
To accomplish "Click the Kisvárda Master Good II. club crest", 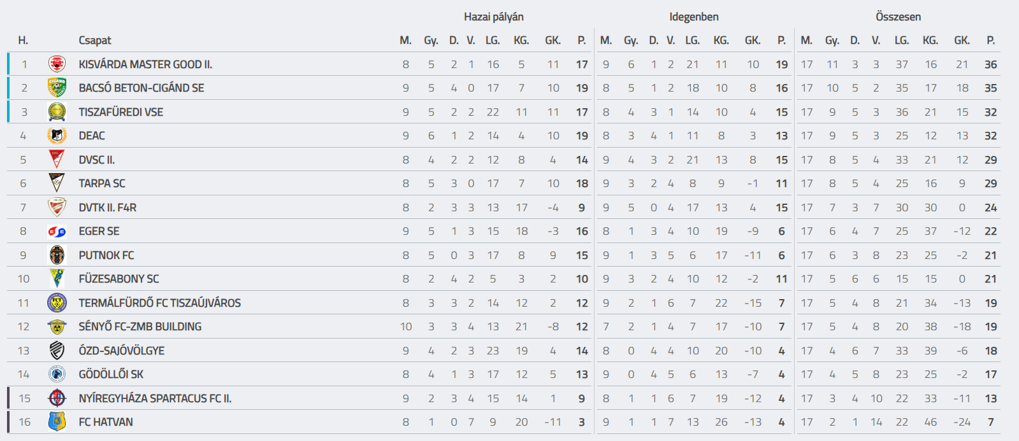I will coord(57,64).
